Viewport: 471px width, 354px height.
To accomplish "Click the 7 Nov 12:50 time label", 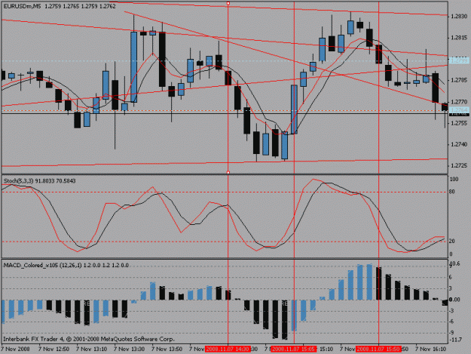I will (54, 349).
